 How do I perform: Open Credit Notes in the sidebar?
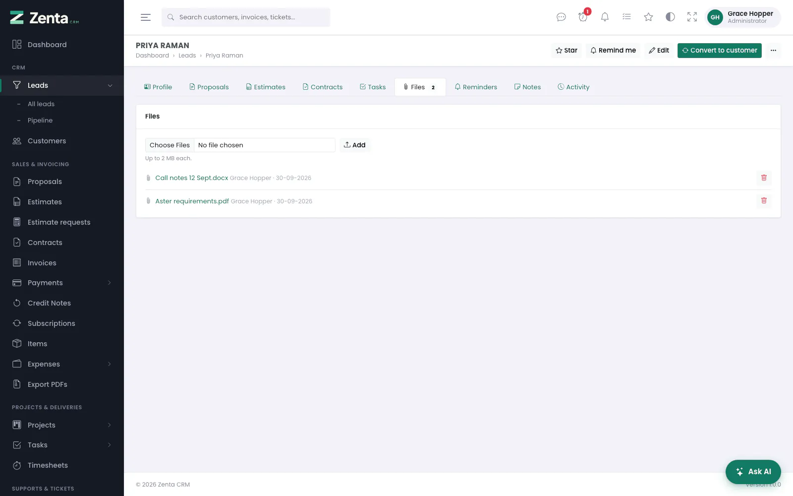(62, 303)
